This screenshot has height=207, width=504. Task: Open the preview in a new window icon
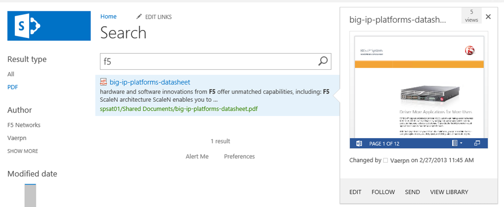pyautogui.click(x=477, y=143)
